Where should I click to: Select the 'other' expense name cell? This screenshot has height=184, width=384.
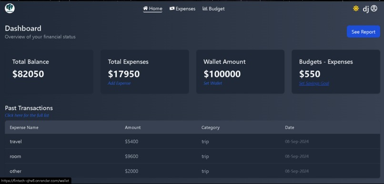[15, 171]
